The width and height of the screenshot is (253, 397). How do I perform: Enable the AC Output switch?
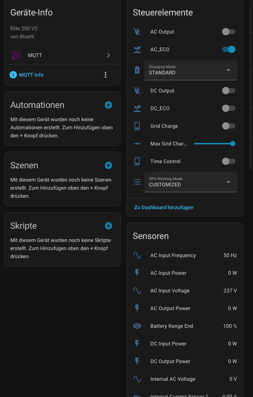[228, 32]
